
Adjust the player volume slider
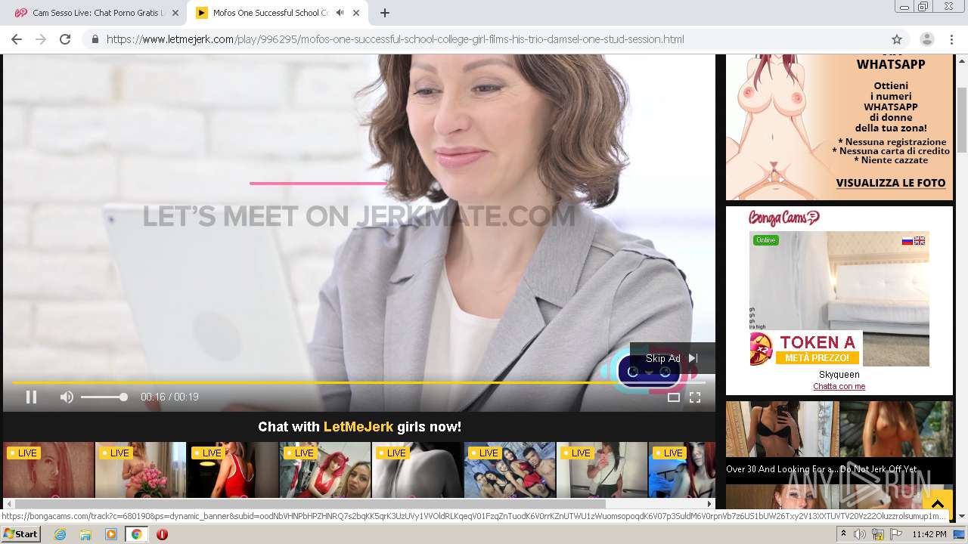[104, 397]
